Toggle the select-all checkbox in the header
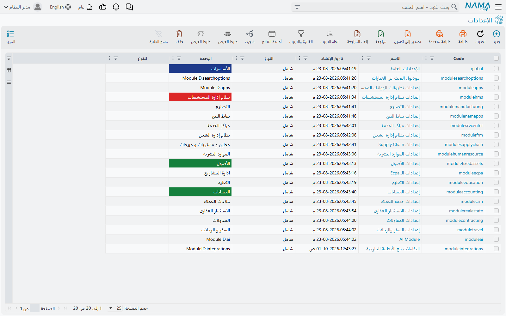Viewport: 506px width, 316px height. [496, 58]
